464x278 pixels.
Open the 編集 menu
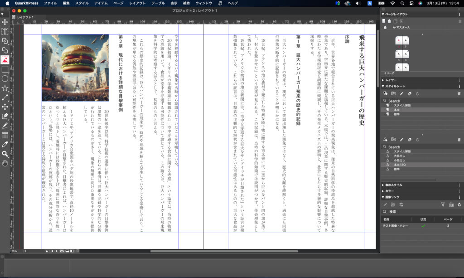click(x=66, y=3)
